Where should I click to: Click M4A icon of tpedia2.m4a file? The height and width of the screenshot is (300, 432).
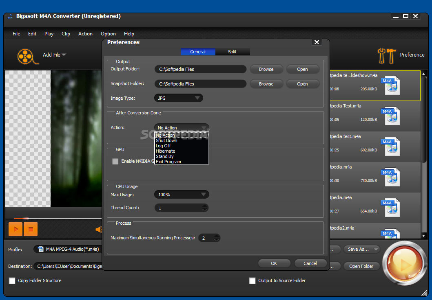(391, 233)
